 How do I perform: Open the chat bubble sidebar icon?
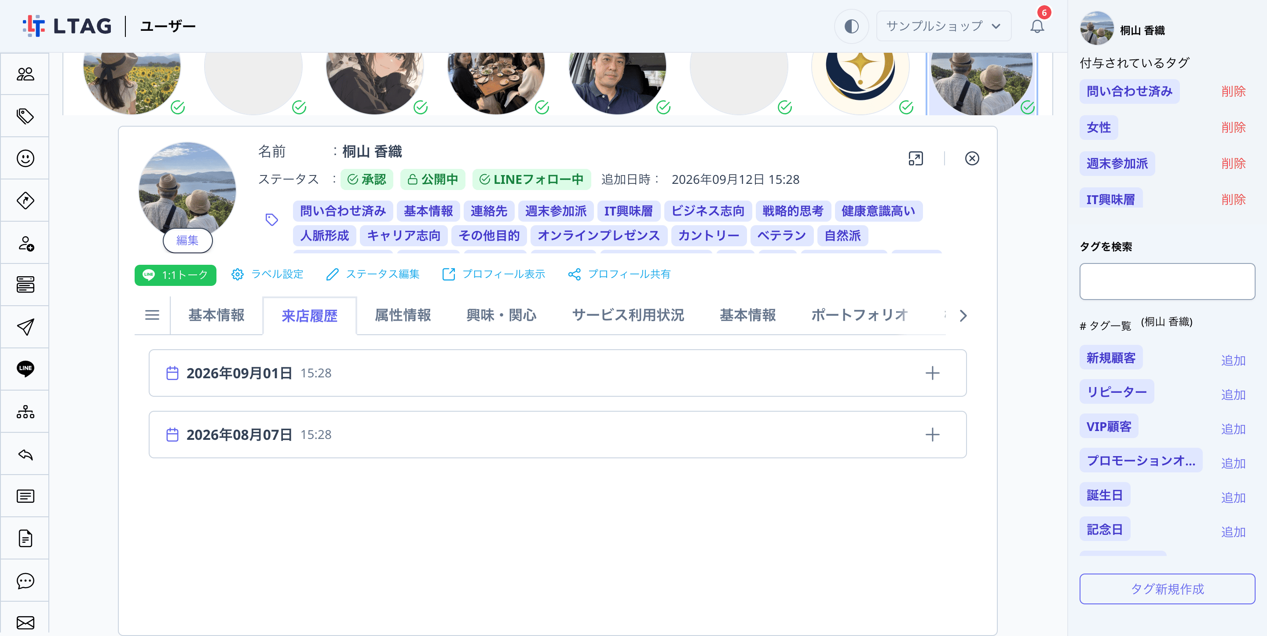[x=25, y=581]
